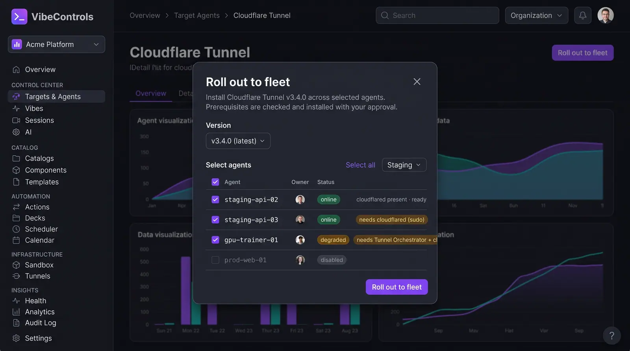
Task: Click the Sandbox box icon
Action: [16, 265]
